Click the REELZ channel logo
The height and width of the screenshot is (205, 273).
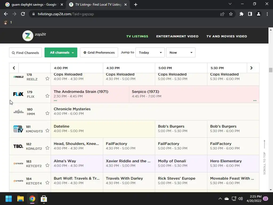18,77
